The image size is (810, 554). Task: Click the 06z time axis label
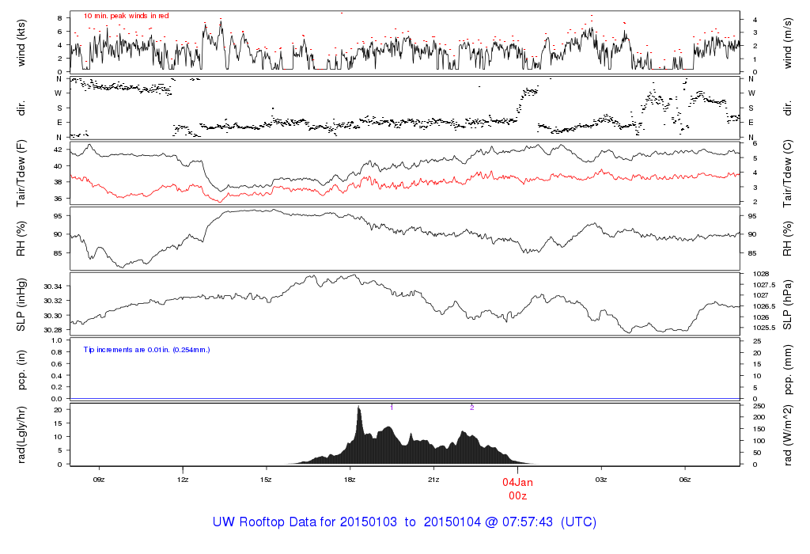(684, 480)
